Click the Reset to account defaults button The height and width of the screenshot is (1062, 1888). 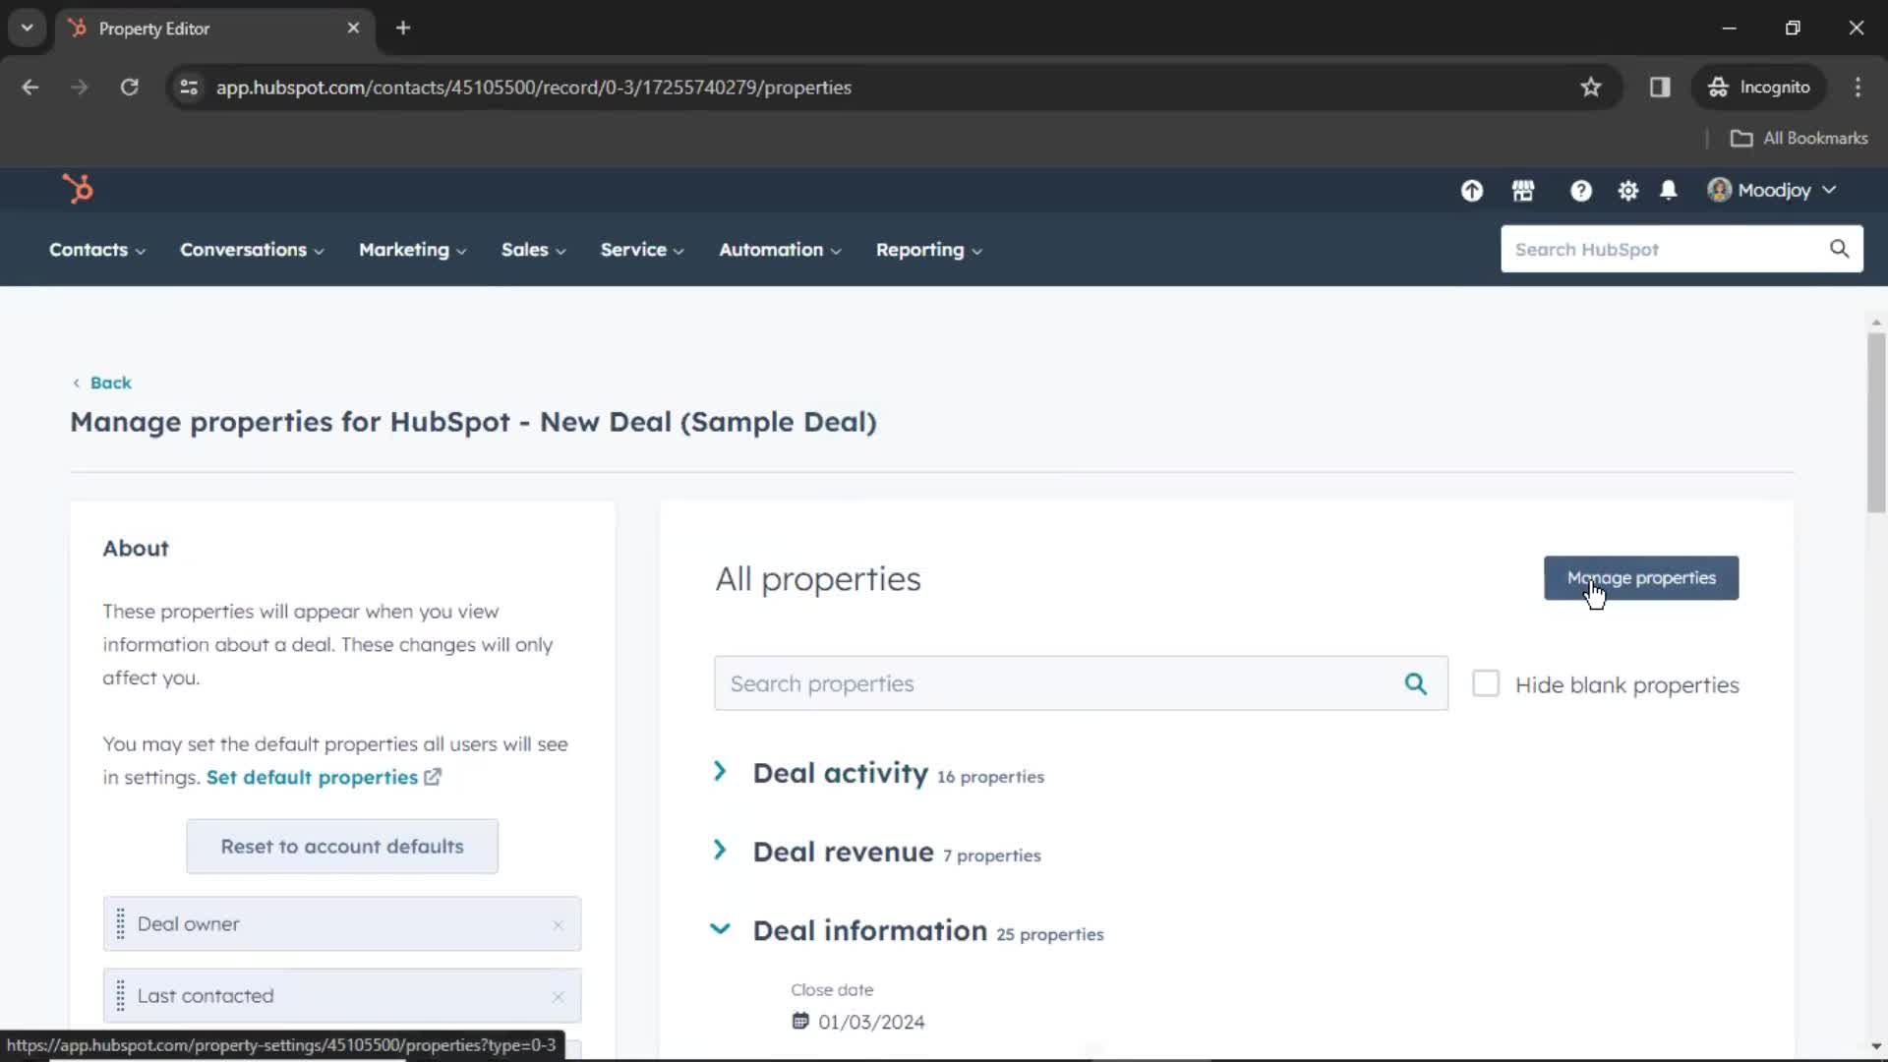tap(341, 846)
